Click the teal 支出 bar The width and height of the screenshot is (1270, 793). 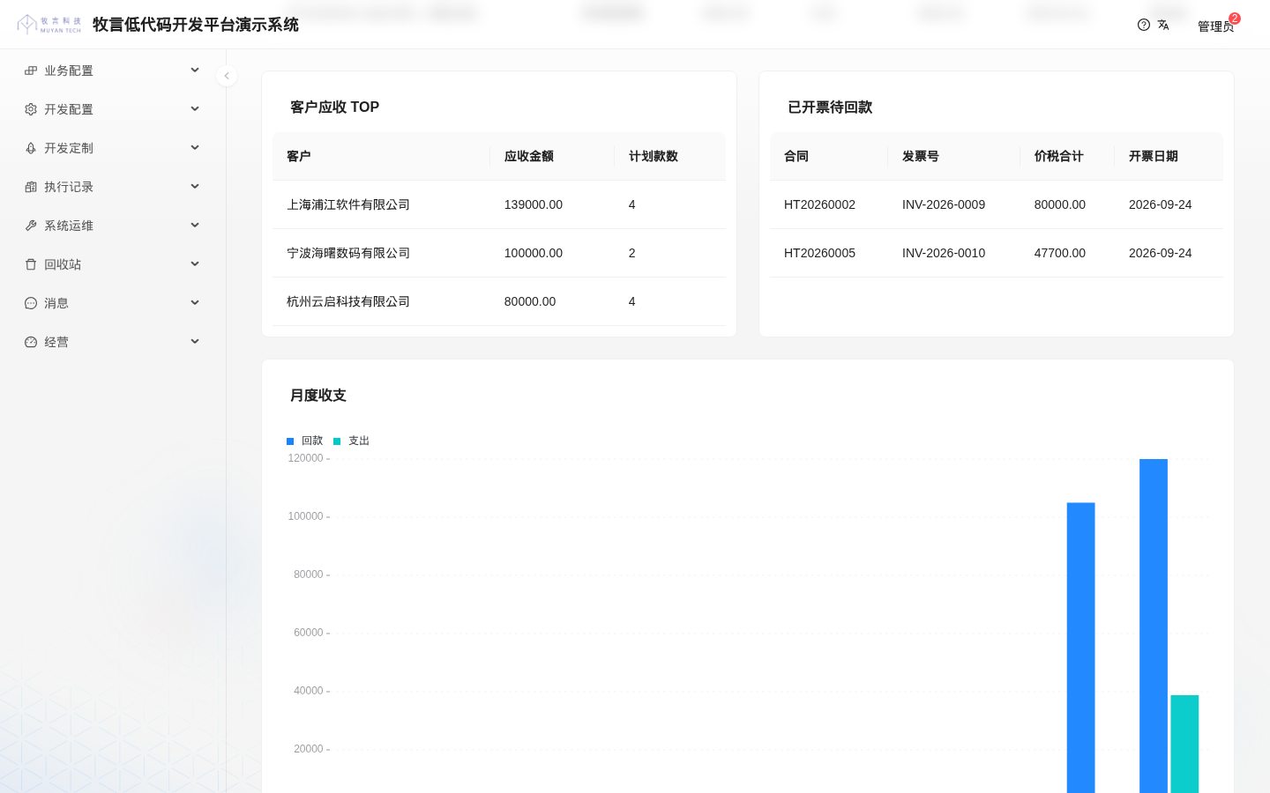point(1184,744)
